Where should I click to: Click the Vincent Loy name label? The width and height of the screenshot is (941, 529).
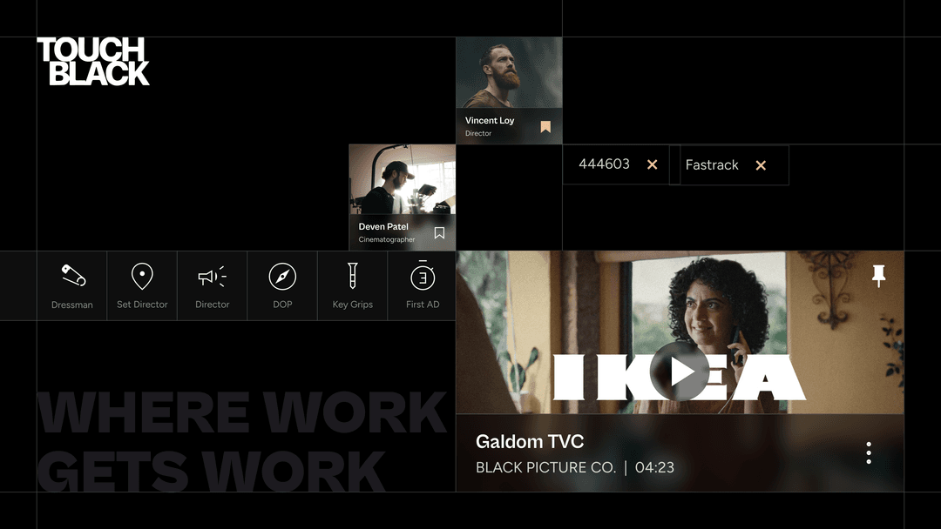(490, 121)
